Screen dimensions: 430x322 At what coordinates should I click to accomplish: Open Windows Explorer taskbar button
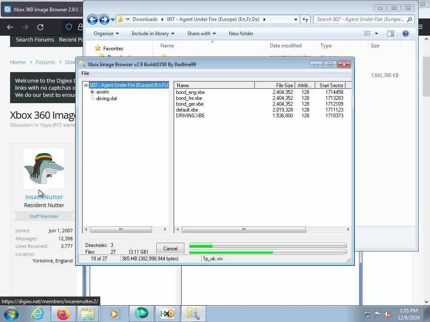coord(88,314)
